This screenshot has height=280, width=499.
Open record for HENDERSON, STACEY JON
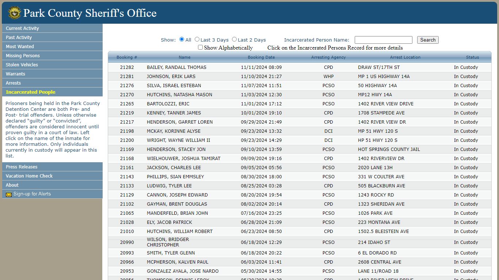(x=300, y=149)
